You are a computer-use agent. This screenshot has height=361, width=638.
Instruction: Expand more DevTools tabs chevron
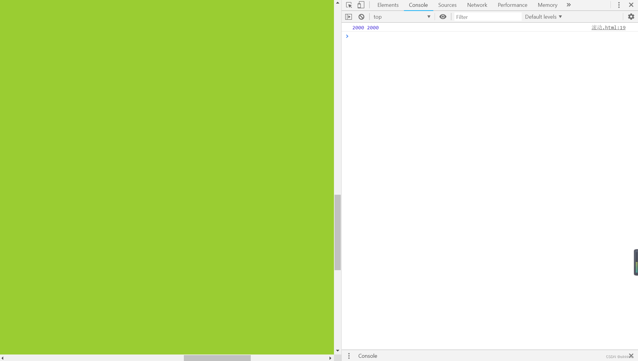click(x=568, y=5)
